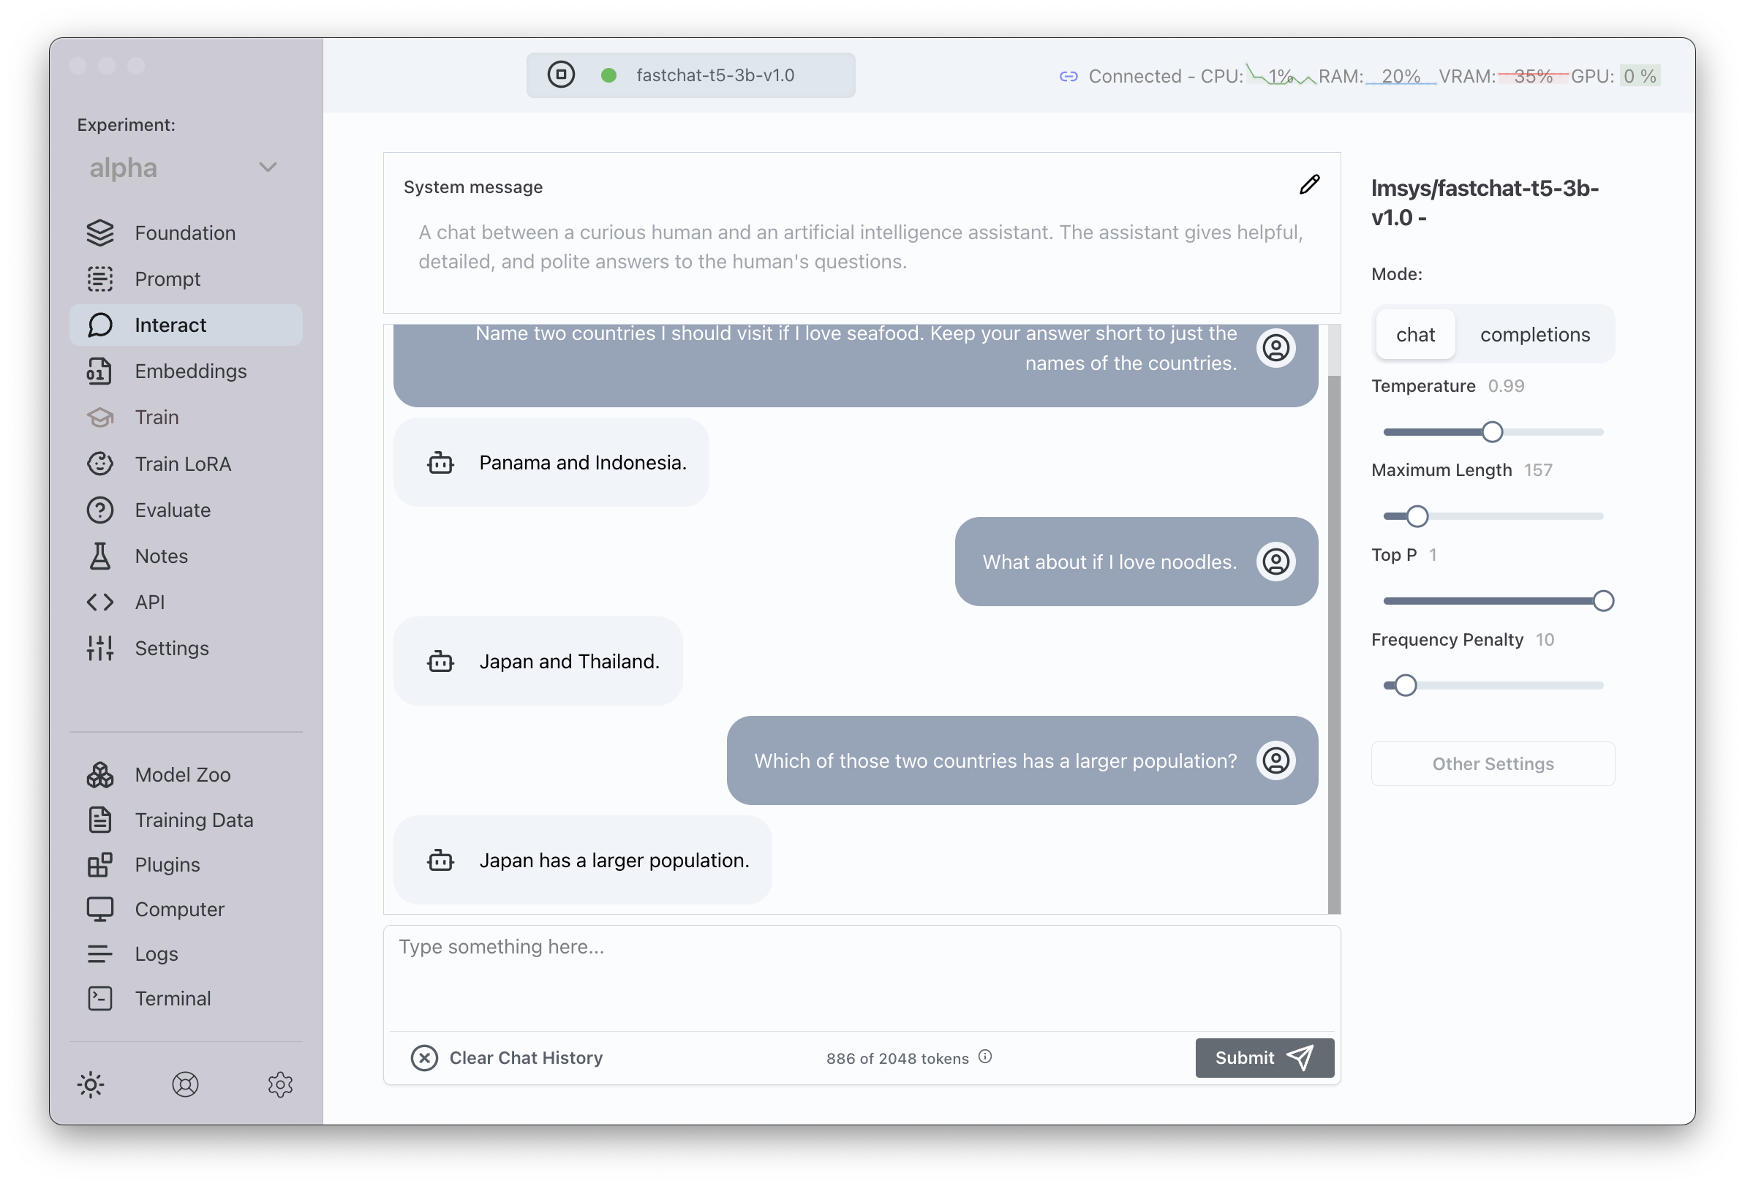
Task: Click the pencil icon to edit system message
Action: point(1309,185)
